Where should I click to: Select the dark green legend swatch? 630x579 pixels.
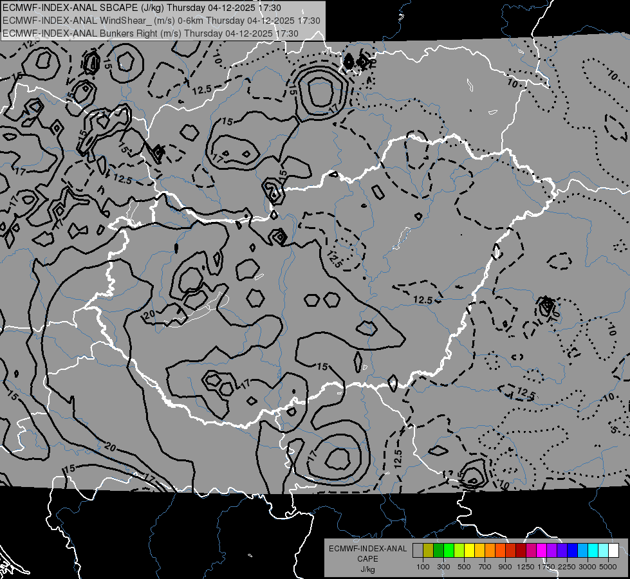(x=438, y=551)
